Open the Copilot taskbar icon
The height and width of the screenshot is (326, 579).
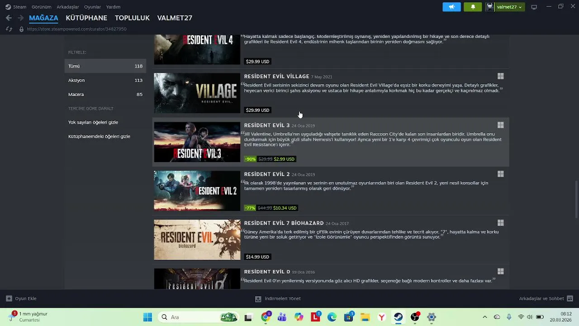point(299,317)
